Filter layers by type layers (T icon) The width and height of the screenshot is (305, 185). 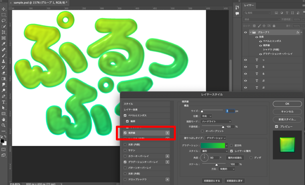287,13
